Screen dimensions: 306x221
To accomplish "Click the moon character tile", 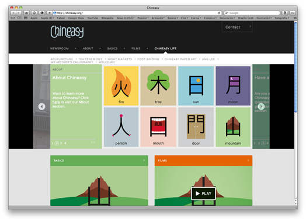I will [x=233, y=86].
